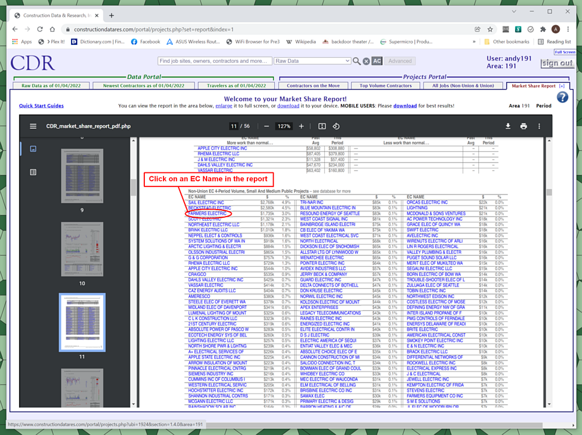
Task: Expand hidden bookmarks chevron
Action: 474,41
